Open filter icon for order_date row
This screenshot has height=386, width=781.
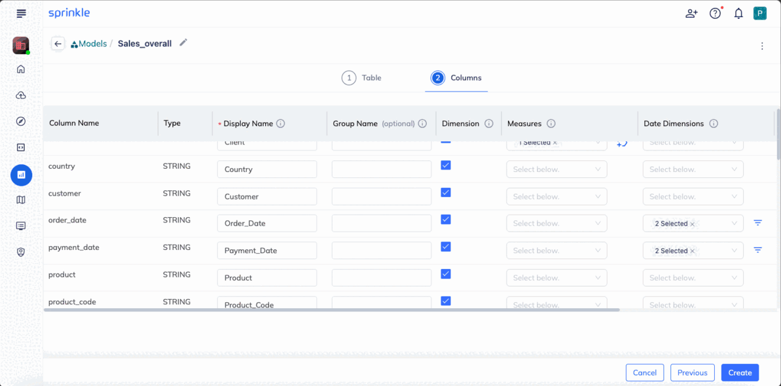pos(757,222)
